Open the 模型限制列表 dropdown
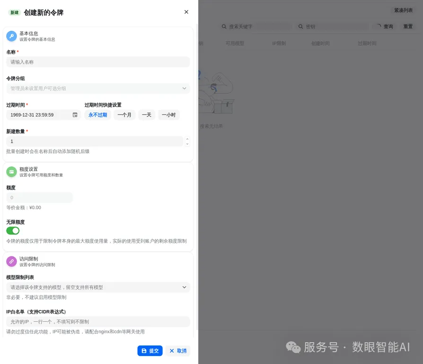423x364 pixels. tap(98, 287)
